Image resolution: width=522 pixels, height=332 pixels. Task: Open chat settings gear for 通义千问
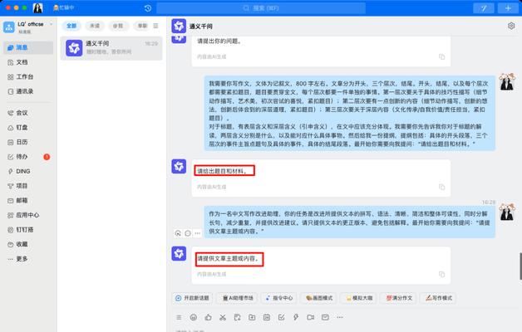click(511, 26)
